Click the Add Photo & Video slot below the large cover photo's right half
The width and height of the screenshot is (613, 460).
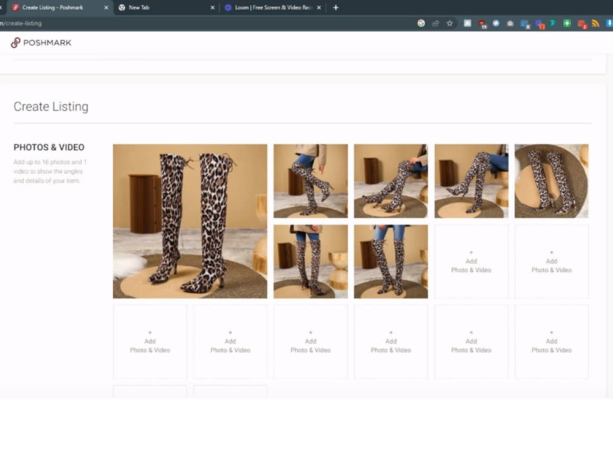tap(230, 342)
